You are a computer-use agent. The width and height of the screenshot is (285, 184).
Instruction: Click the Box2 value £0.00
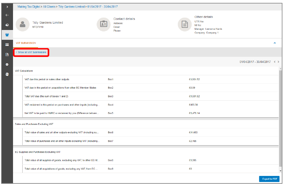tap(192, 88)
